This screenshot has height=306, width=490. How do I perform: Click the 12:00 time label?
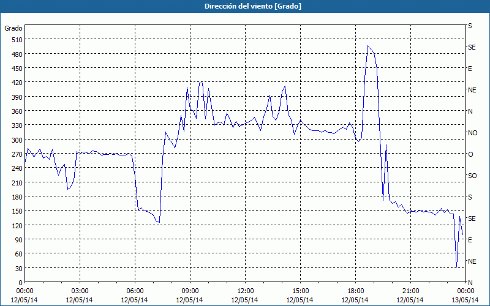(246, 291)
